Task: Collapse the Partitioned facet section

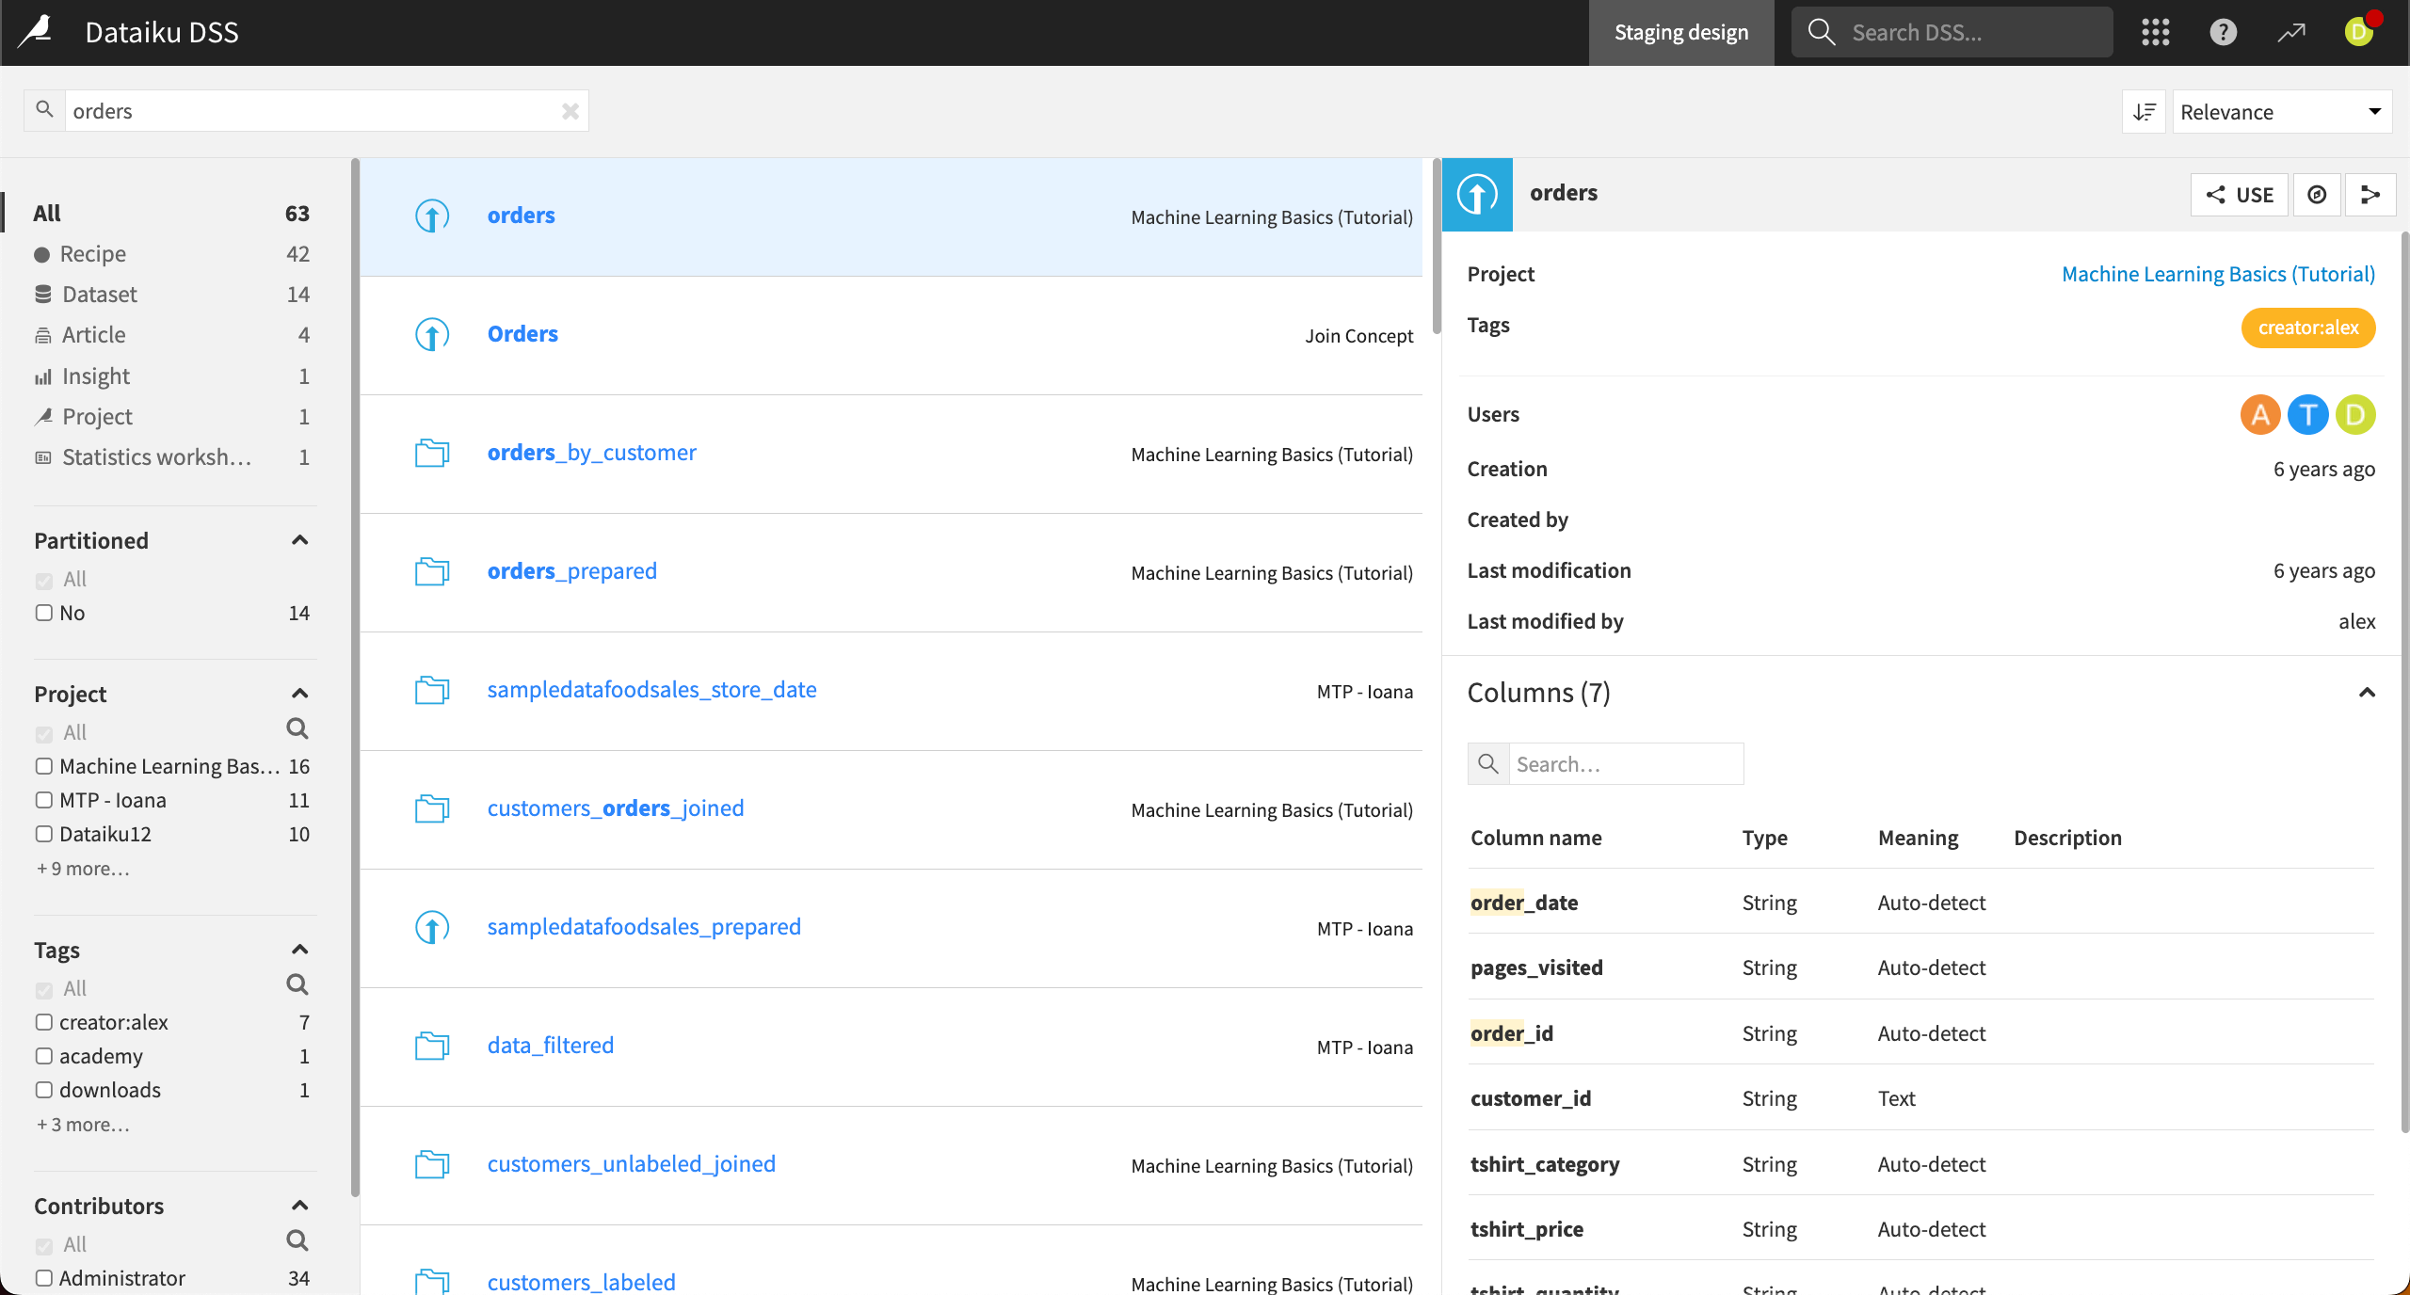Action: pos(299,540)
